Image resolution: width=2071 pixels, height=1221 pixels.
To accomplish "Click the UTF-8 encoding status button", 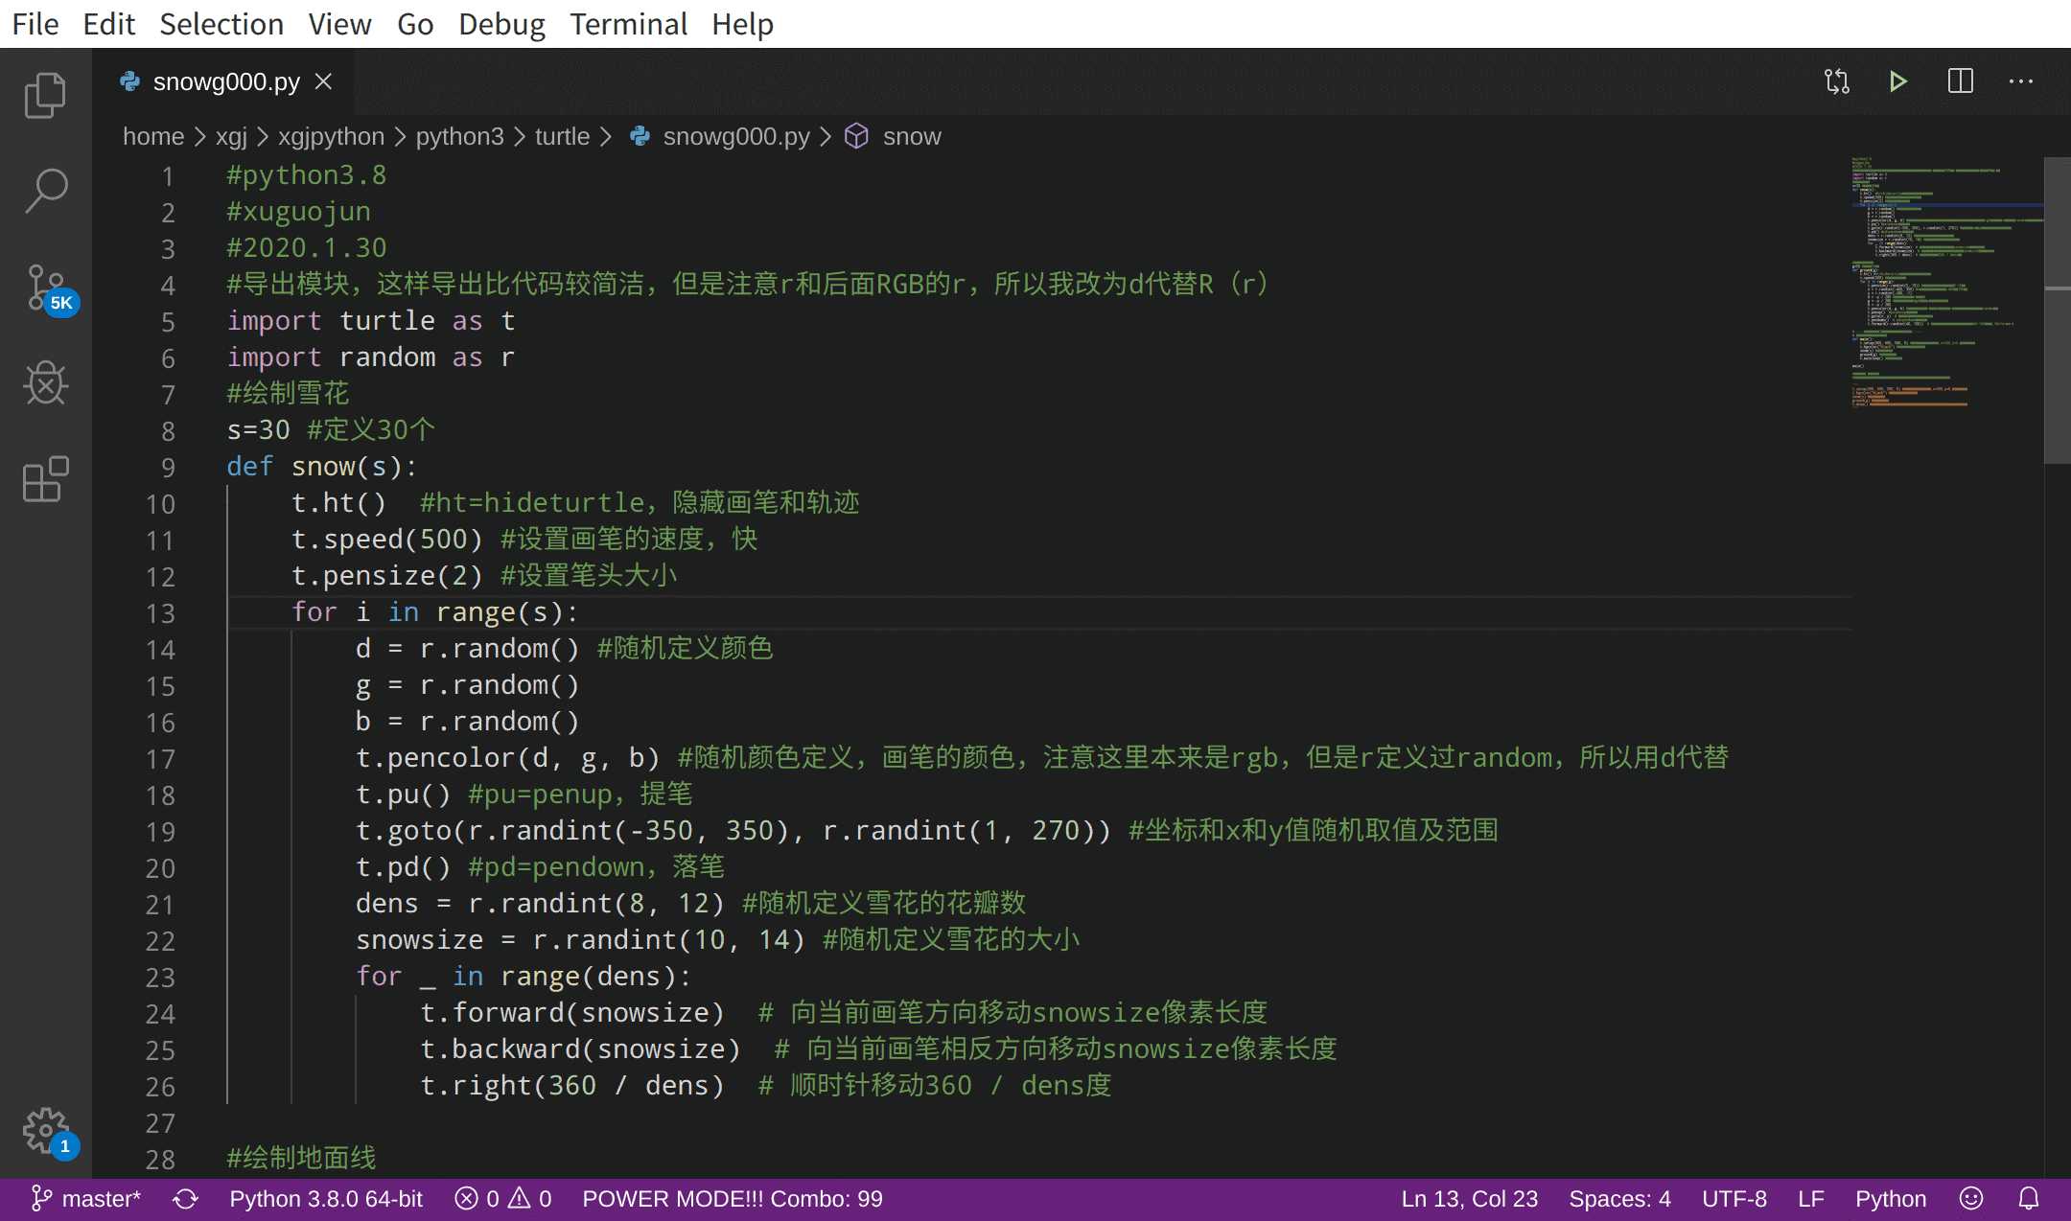I will [x=1733, y=1198].
